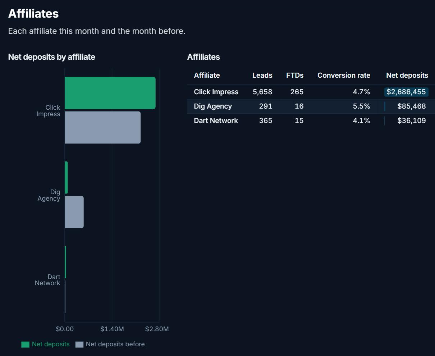Click the "Dart Network" chart axis label
Viewport: 435px width, 356px height.
[47, 280]
